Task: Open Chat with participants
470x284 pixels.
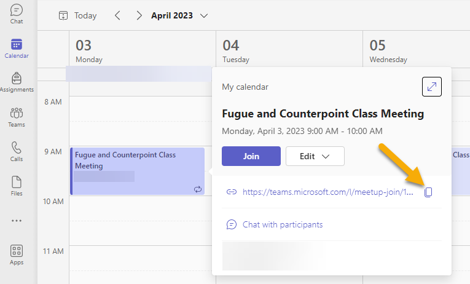Action: [x=283, y=224]
